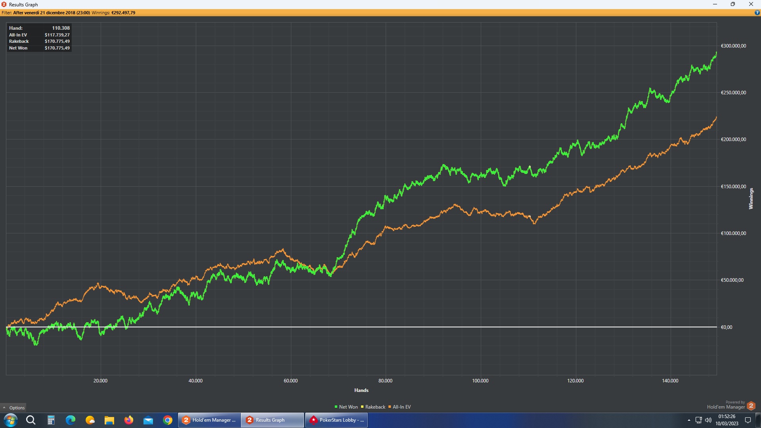Image resolution: width=761 pixels, height=428 pixels.
Task: Click the €50.000,00 y-axis label
Action: coord(732,280)
